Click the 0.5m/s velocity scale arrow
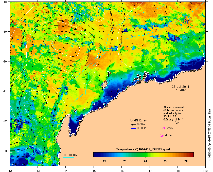This screenshot has width=213, height=172. (173, 123)
